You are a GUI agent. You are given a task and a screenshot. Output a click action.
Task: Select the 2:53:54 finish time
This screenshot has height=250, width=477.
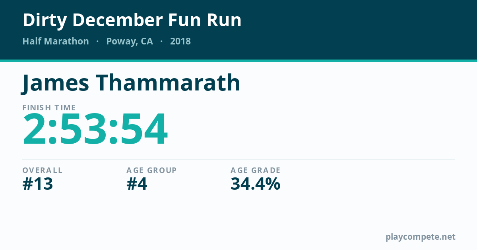point(95,130)
